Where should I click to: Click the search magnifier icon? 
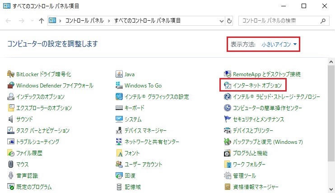click(323, 21)
